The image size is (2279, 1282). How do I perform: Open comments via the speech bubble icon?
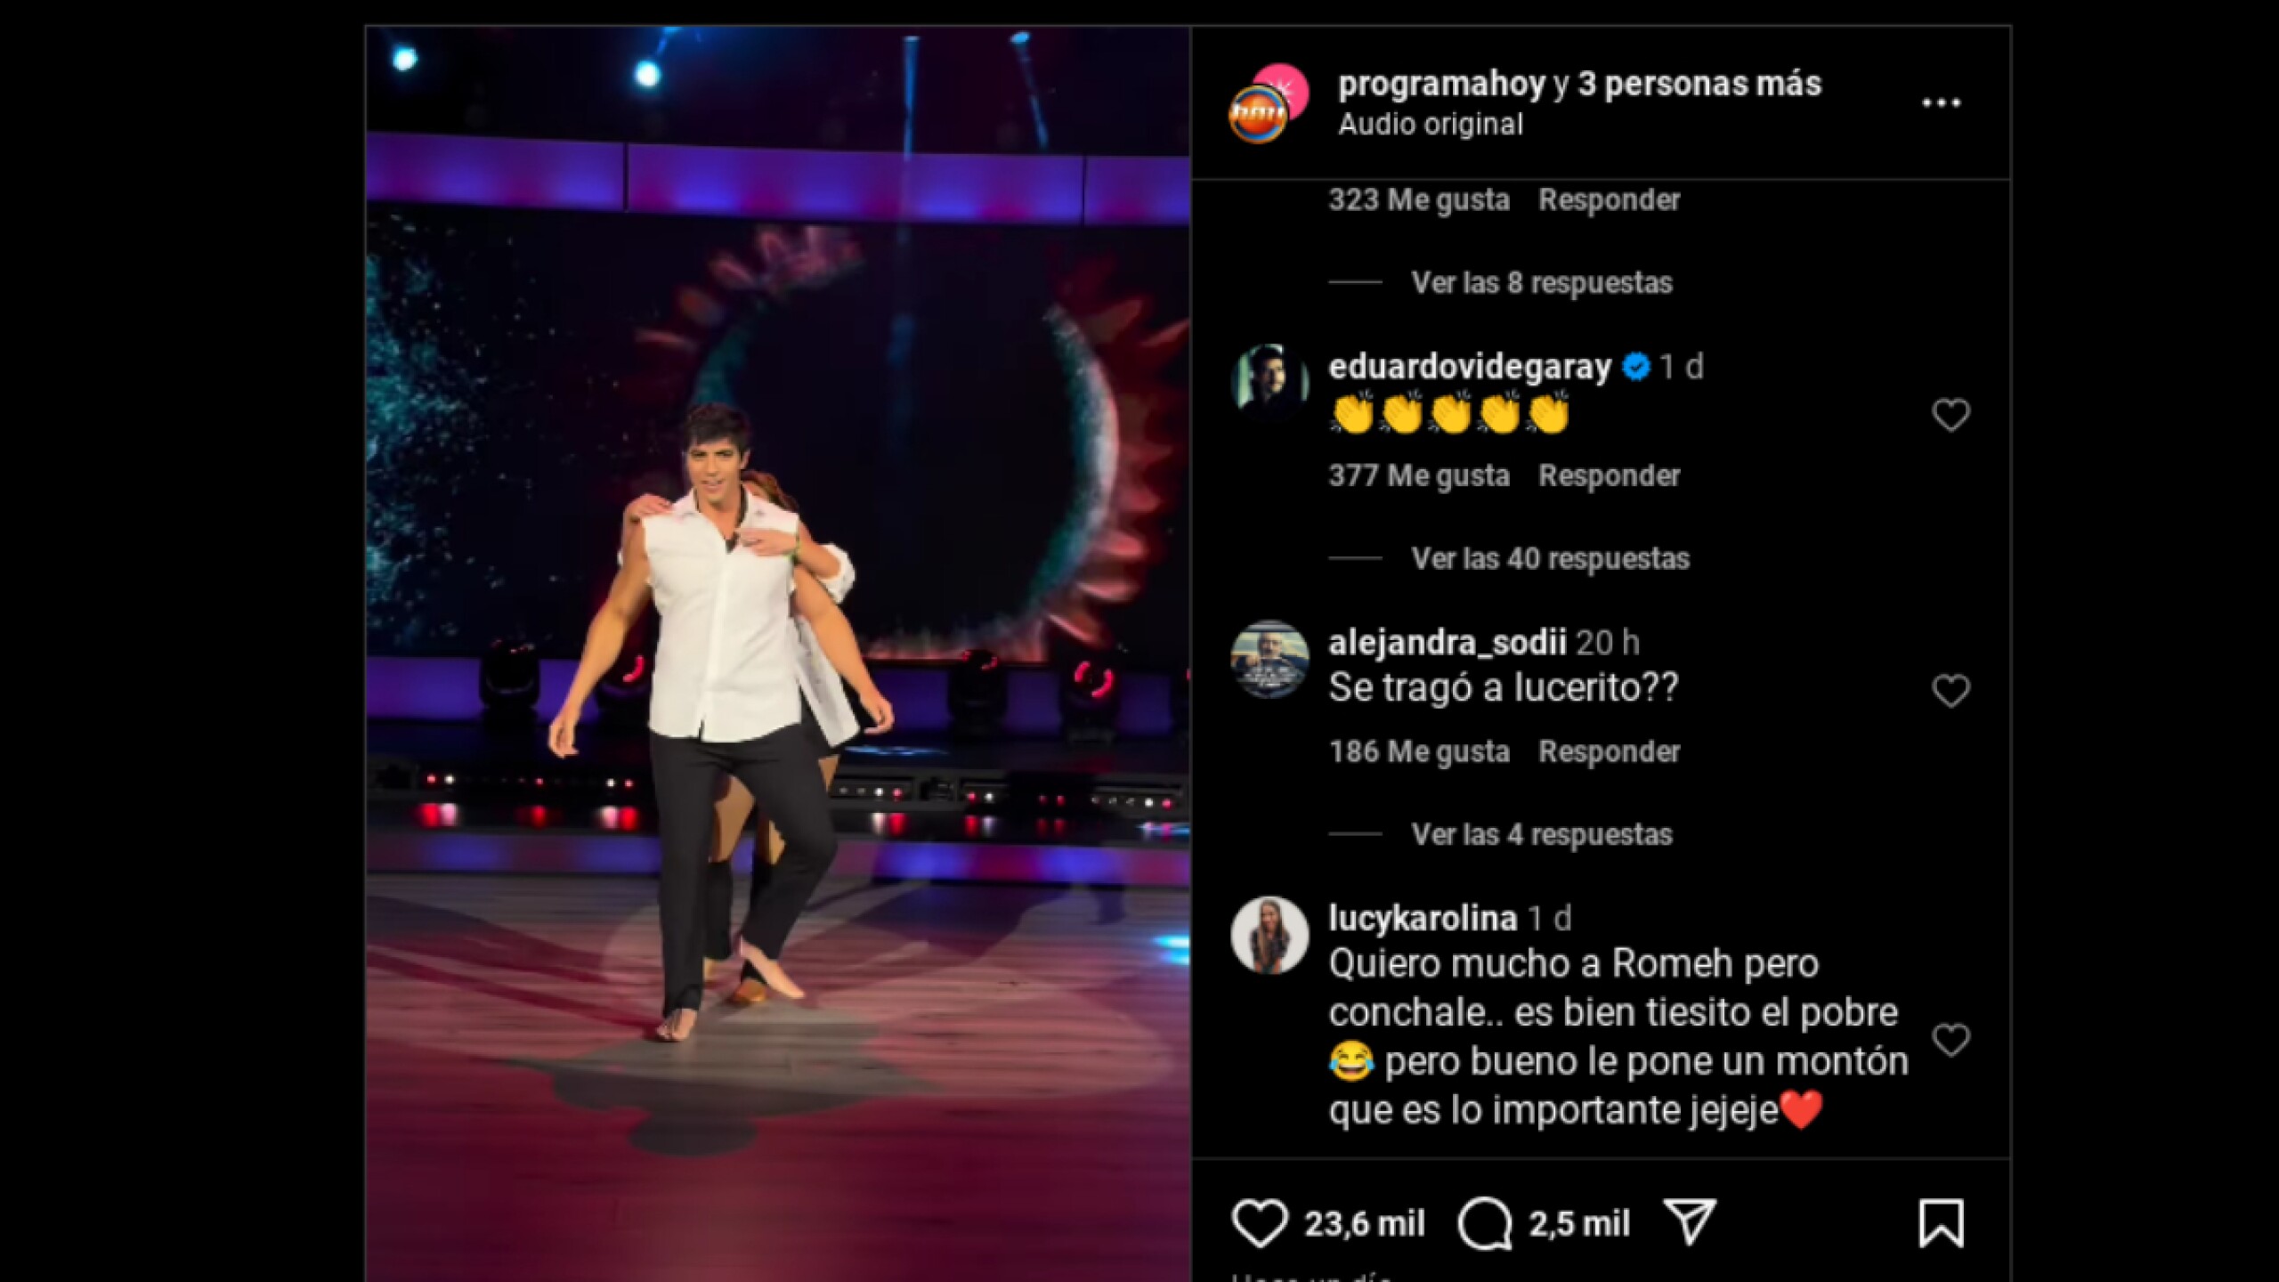click(x=1485, y=1222)
